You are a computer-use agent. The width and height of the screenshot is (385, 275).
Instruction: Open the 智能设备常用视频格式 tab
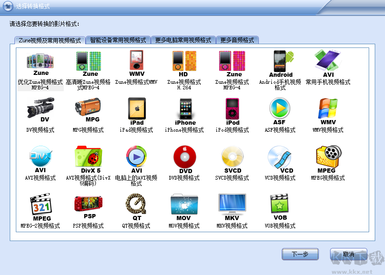118,40
